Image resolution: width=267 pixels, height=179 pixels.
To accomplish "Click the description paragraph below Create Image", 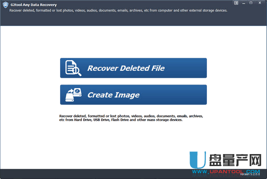I will coord(131,118).
